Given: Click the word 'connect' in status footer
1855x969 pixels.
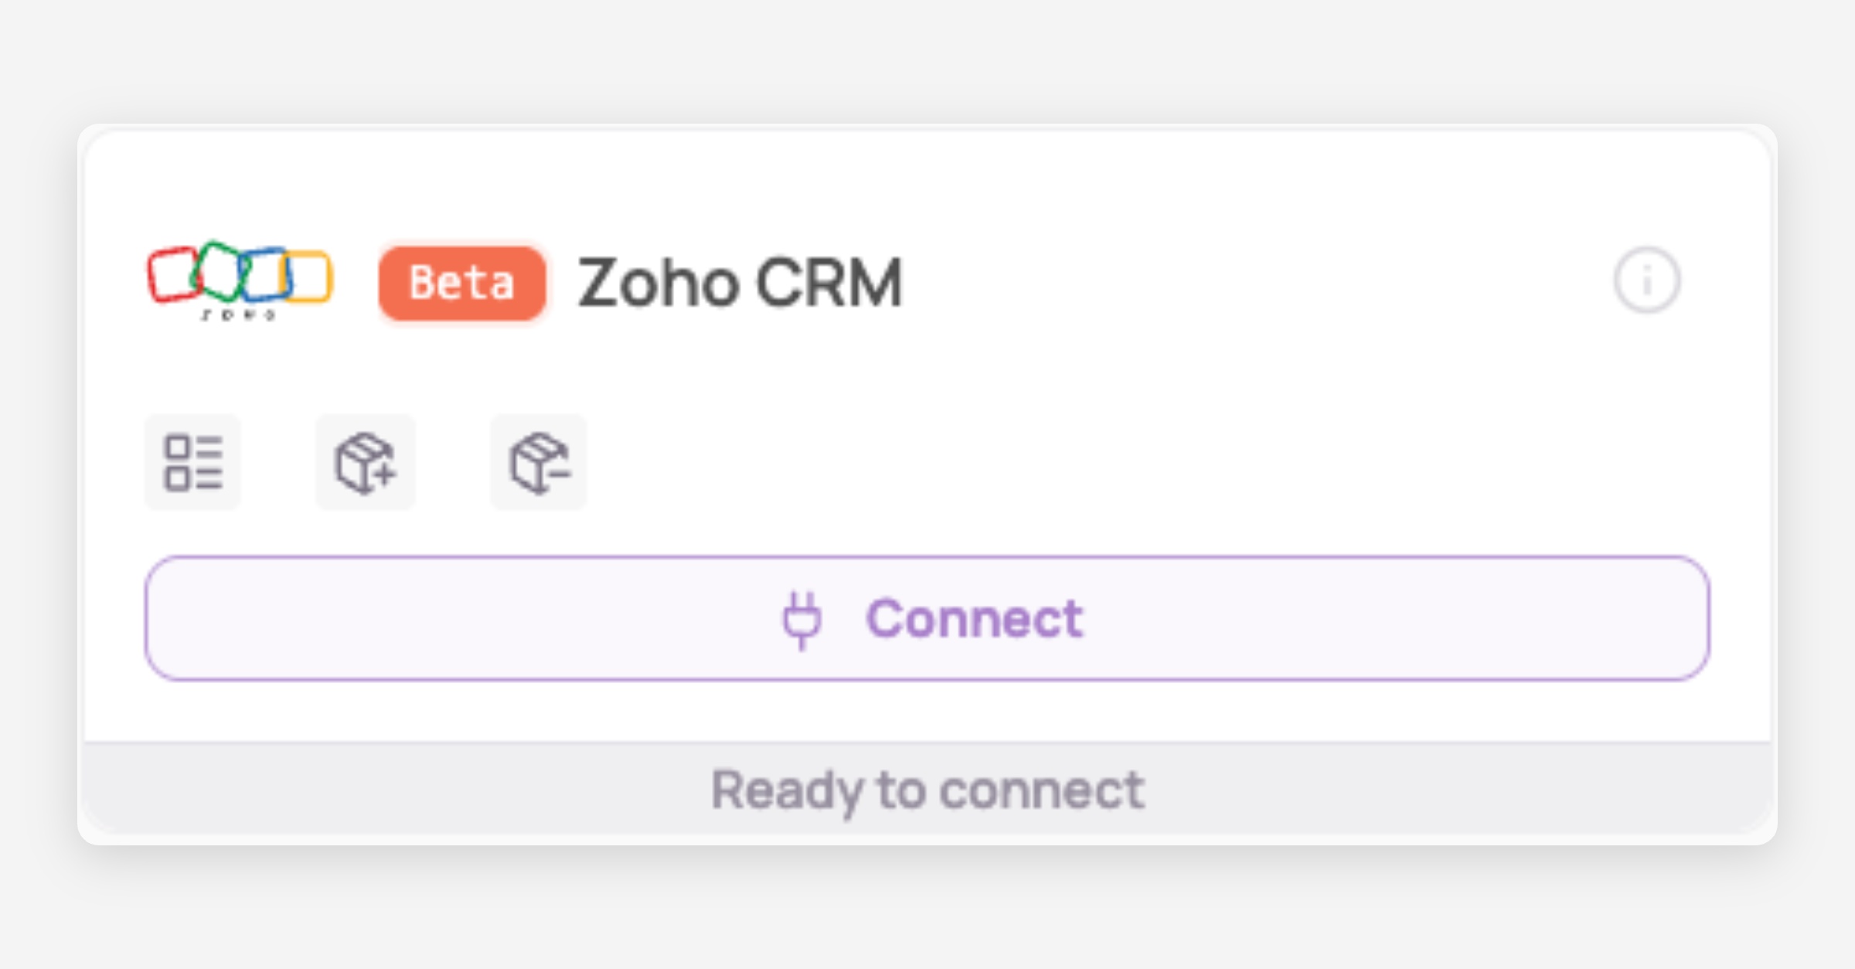Looking at the screenshot, I should (x=1041, y=790).
